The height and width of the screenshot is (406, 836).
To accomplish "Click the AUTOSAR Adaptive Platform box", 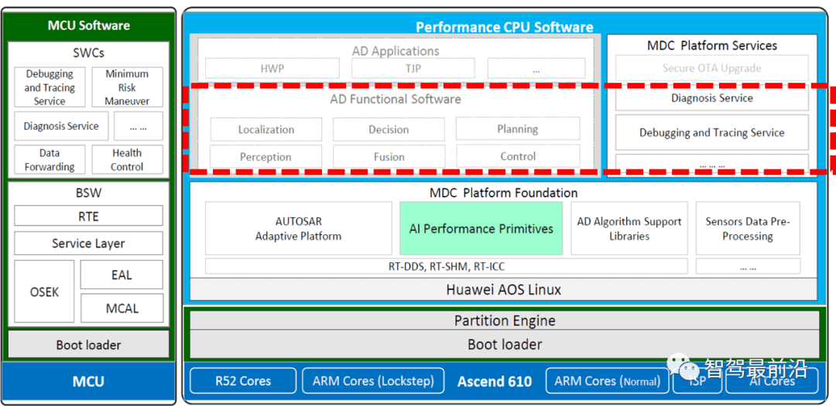I will coord(299,228).
